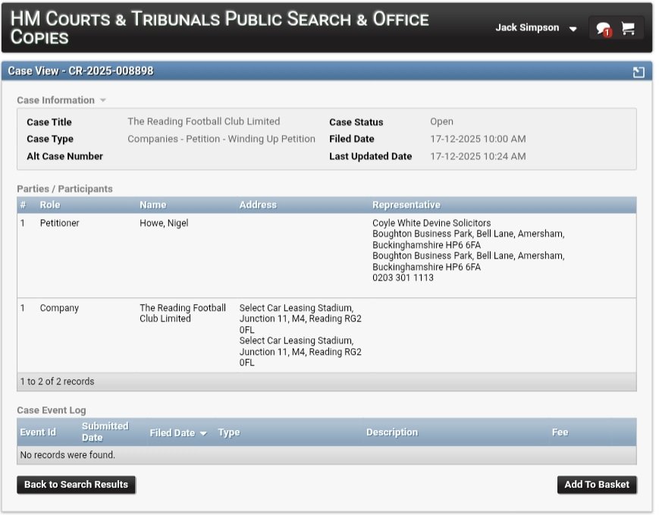This screenshot has height=515, width=659.
Task: Click Back to Search Results button
Action: tap(76, 485)
